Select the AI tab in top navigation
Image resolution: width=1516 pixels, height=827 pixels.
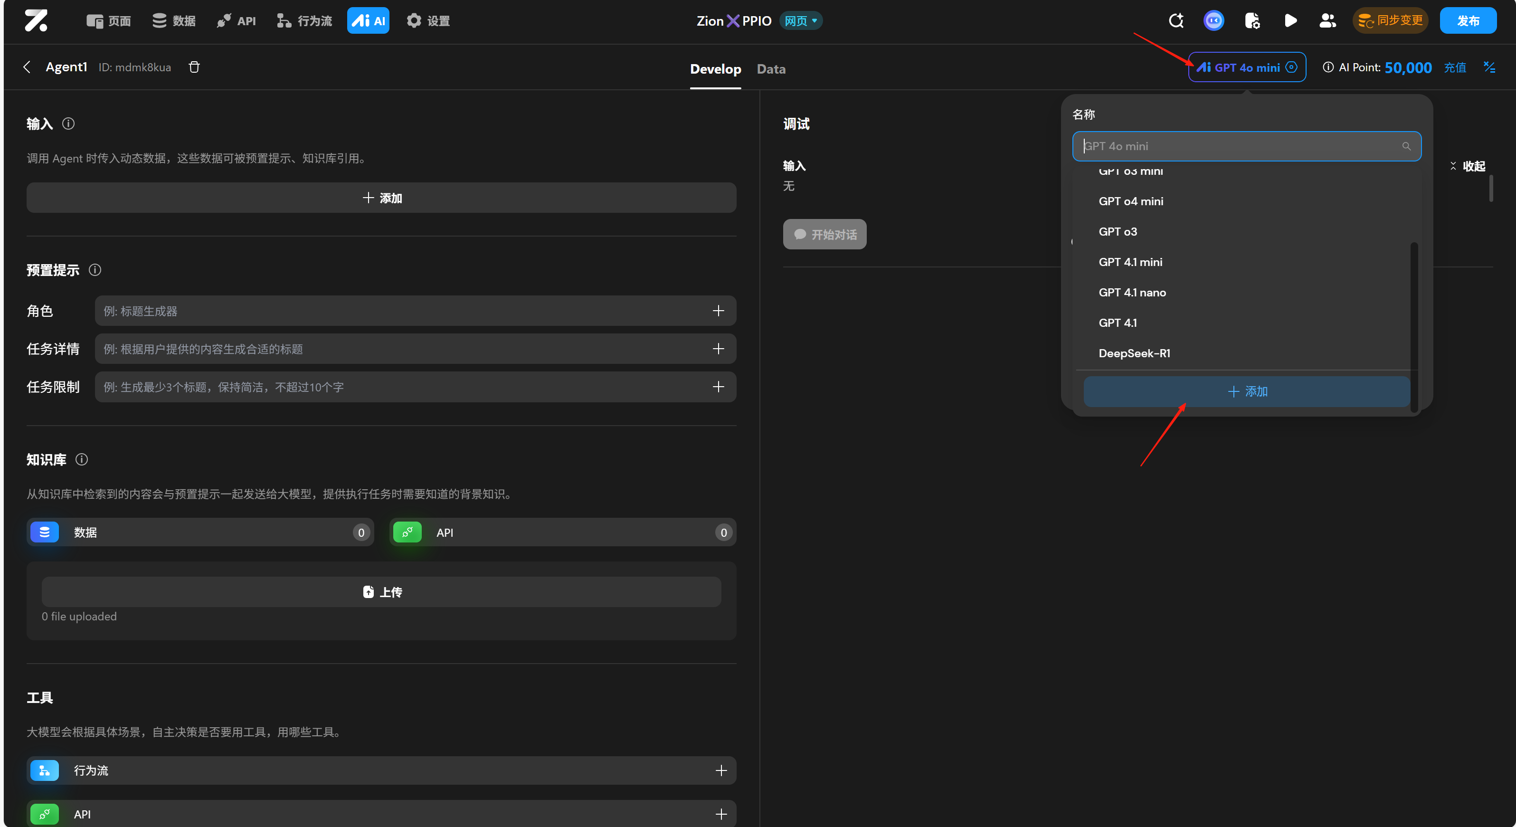pos(368,21)
